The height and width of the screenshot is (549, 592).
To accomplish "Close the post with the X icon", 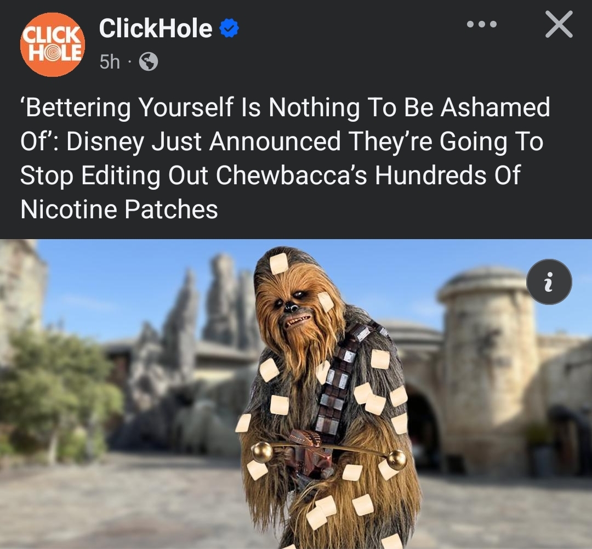I will click(x=559, y=25).
